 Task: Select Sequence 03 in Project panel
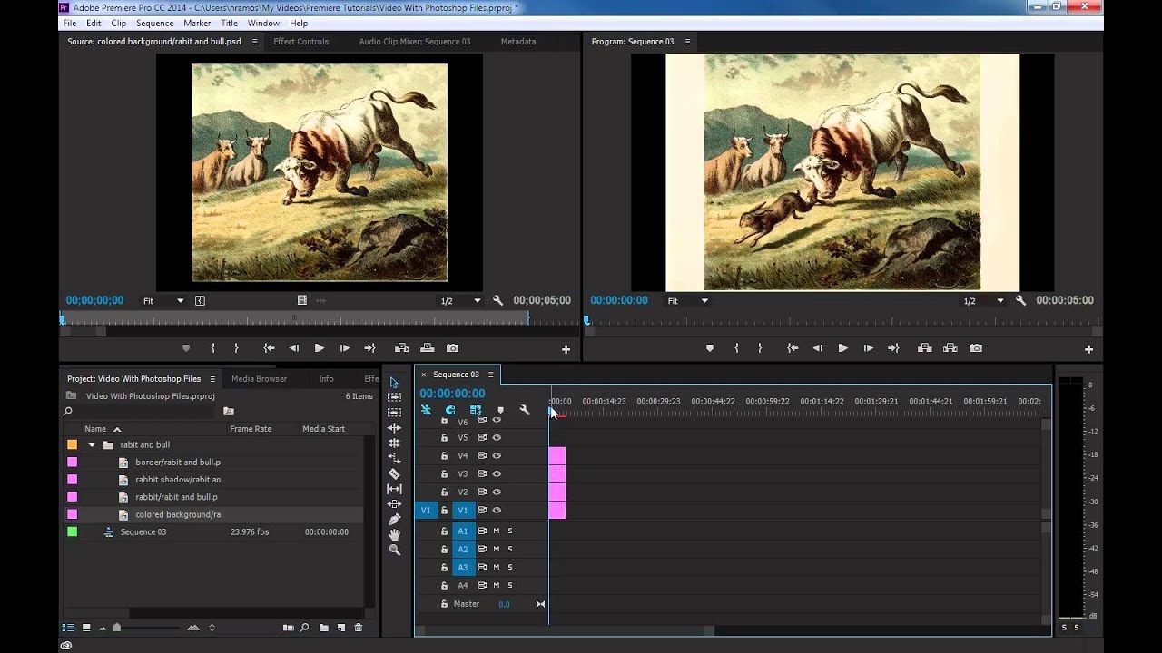[143, 532]
